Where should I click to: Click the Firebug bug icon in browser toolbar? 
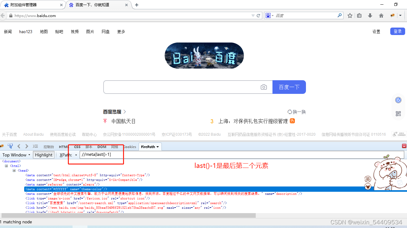tap(392, 15)
